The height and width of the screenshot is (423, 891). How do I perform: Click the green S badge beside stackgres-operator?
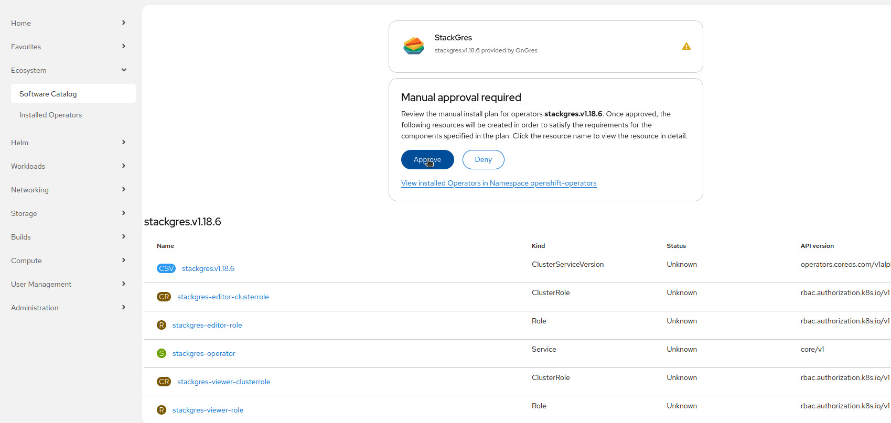[162, 353]
